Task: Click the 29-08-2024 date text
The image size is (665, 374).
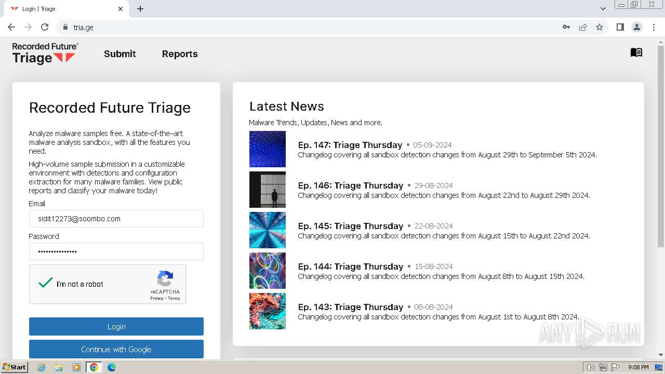Action: tap(433, 185)
